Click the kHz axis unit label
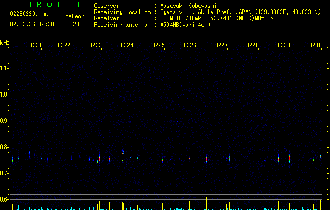The height and width of the screenshot is (210, 330). [x=5, y=43]
